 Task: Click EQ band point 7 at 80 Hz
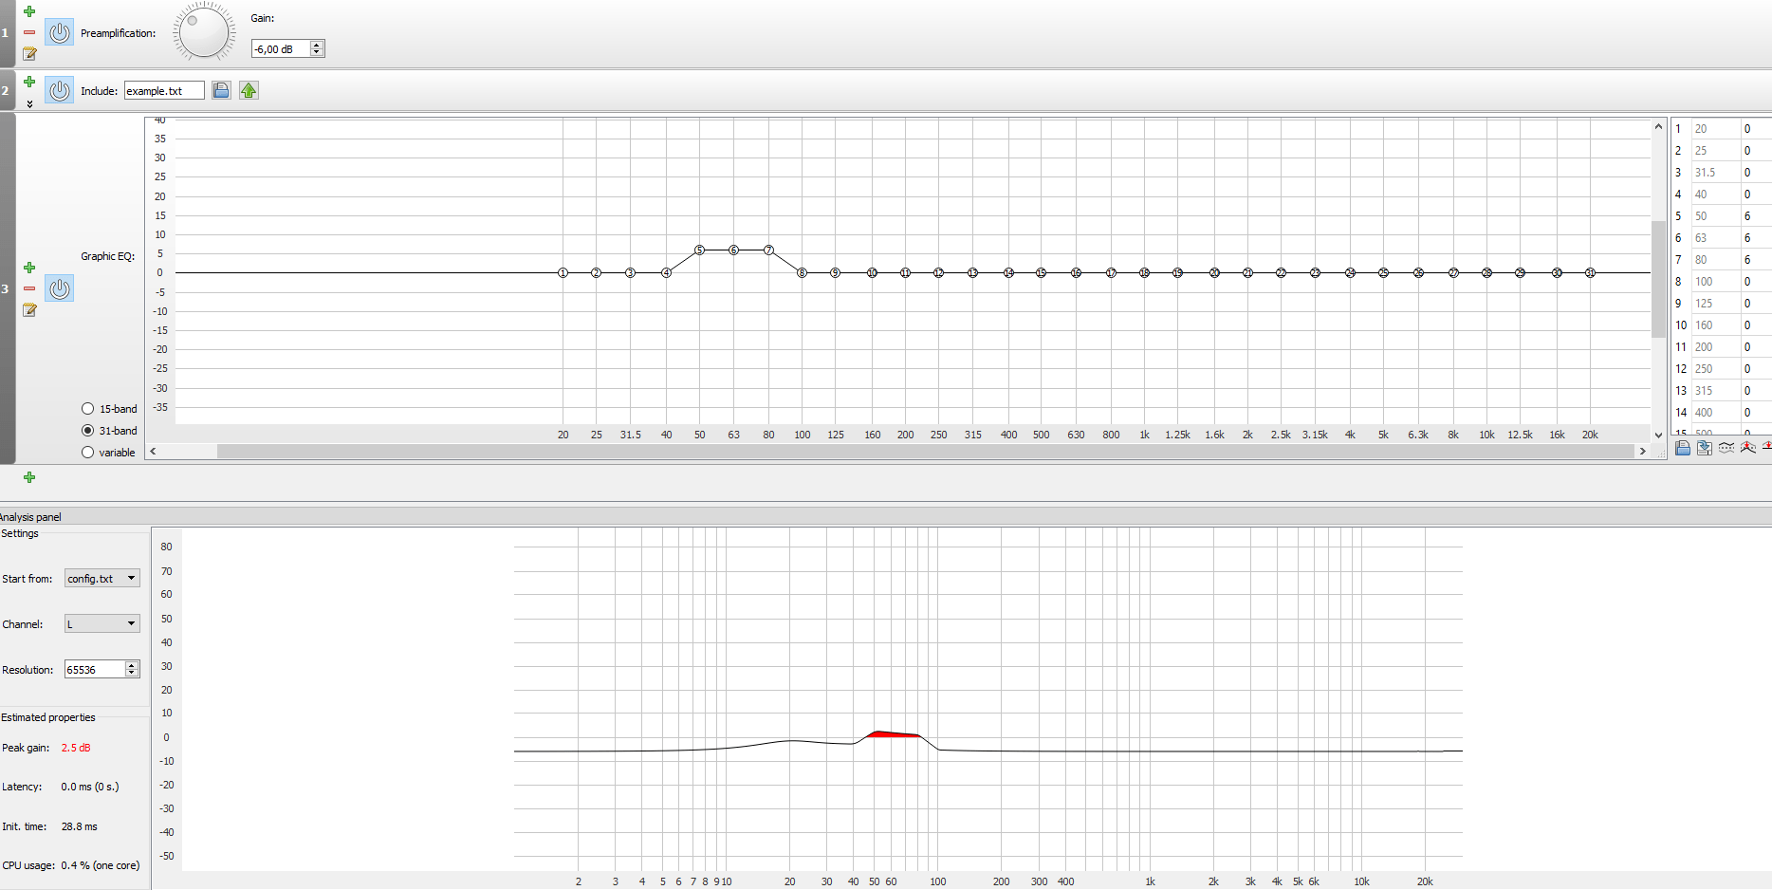(x=768, y=250)
